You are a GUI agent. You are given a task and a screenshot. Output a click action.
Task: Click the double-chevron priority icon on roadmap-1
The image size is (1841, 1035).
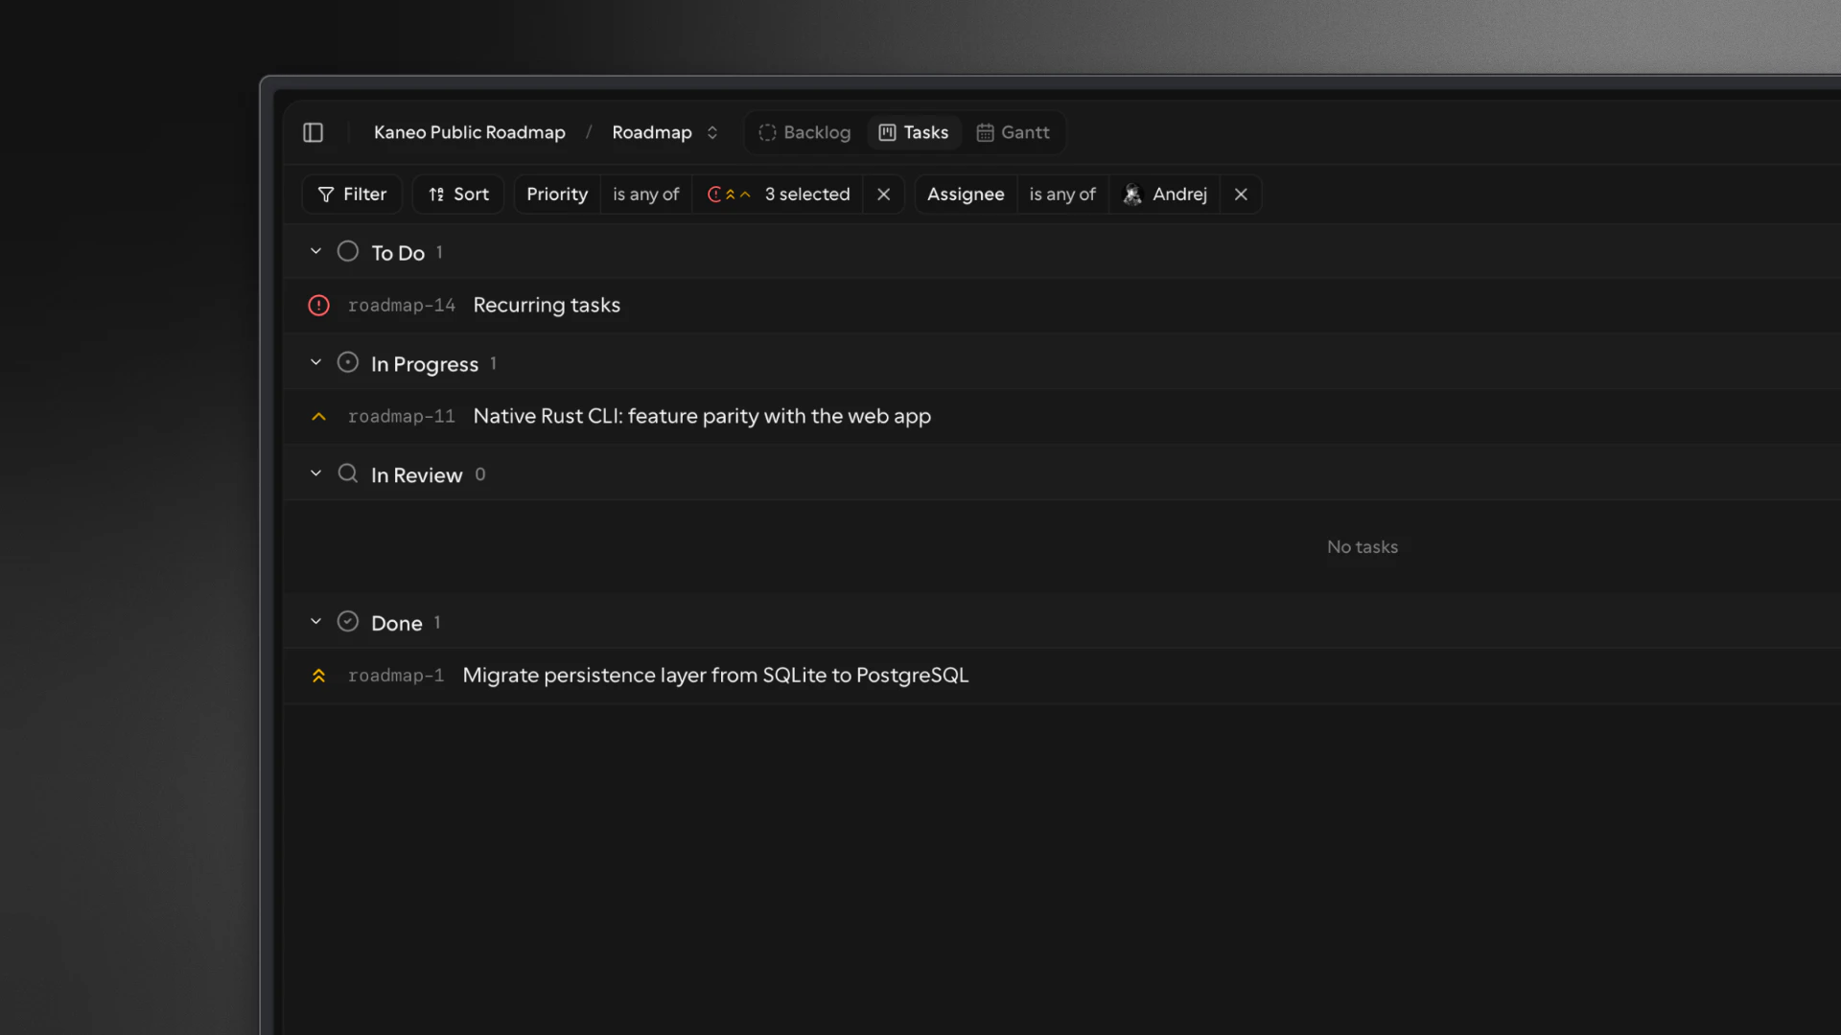coord(318,676)
